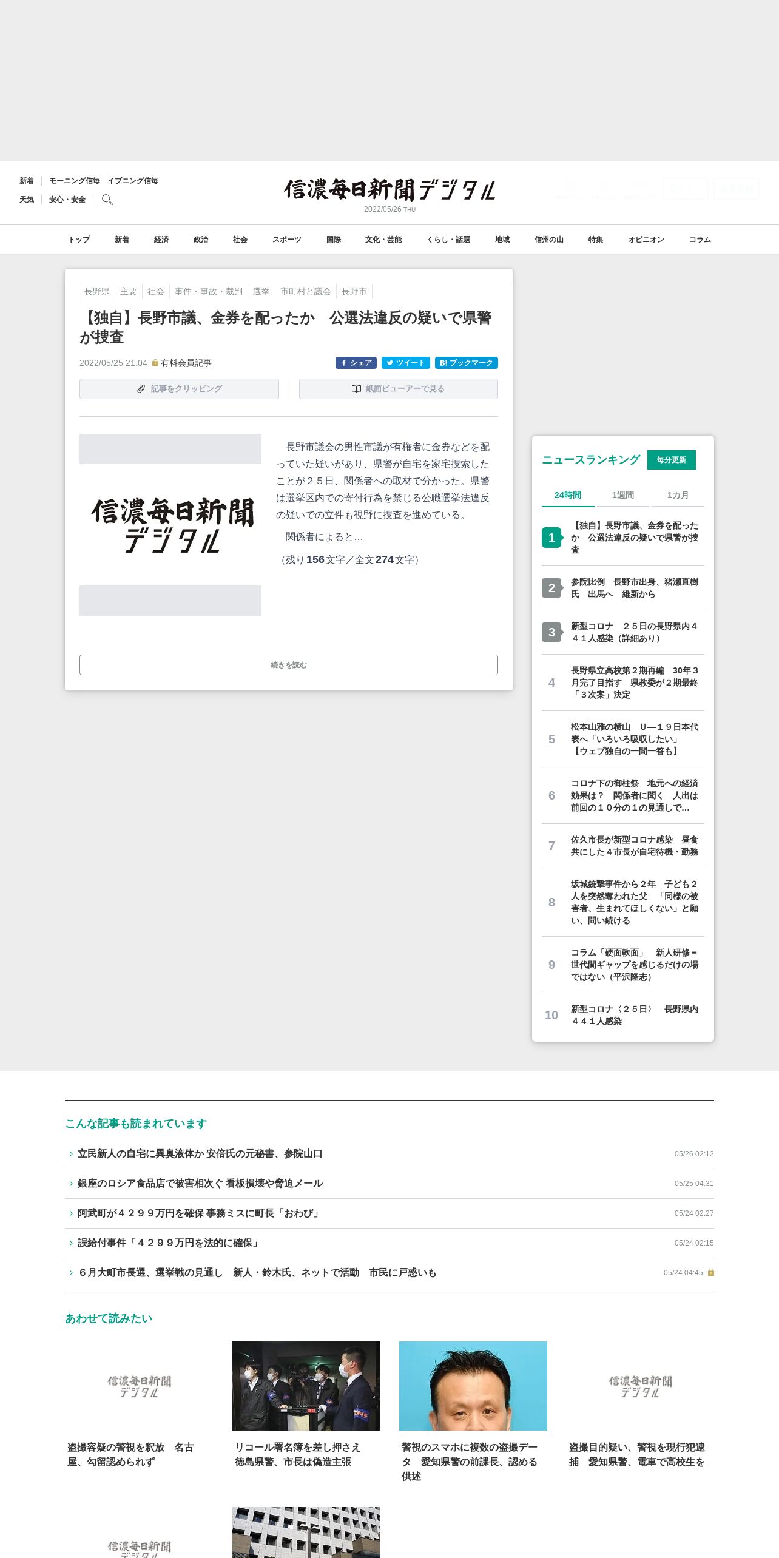779x1558 pixels.
Task: Go to 新着 link in top-left utility bar
Action: (27, 181)
